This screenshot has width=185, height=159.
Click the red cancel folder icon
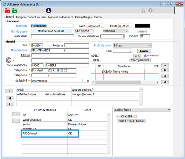point(8,11)
